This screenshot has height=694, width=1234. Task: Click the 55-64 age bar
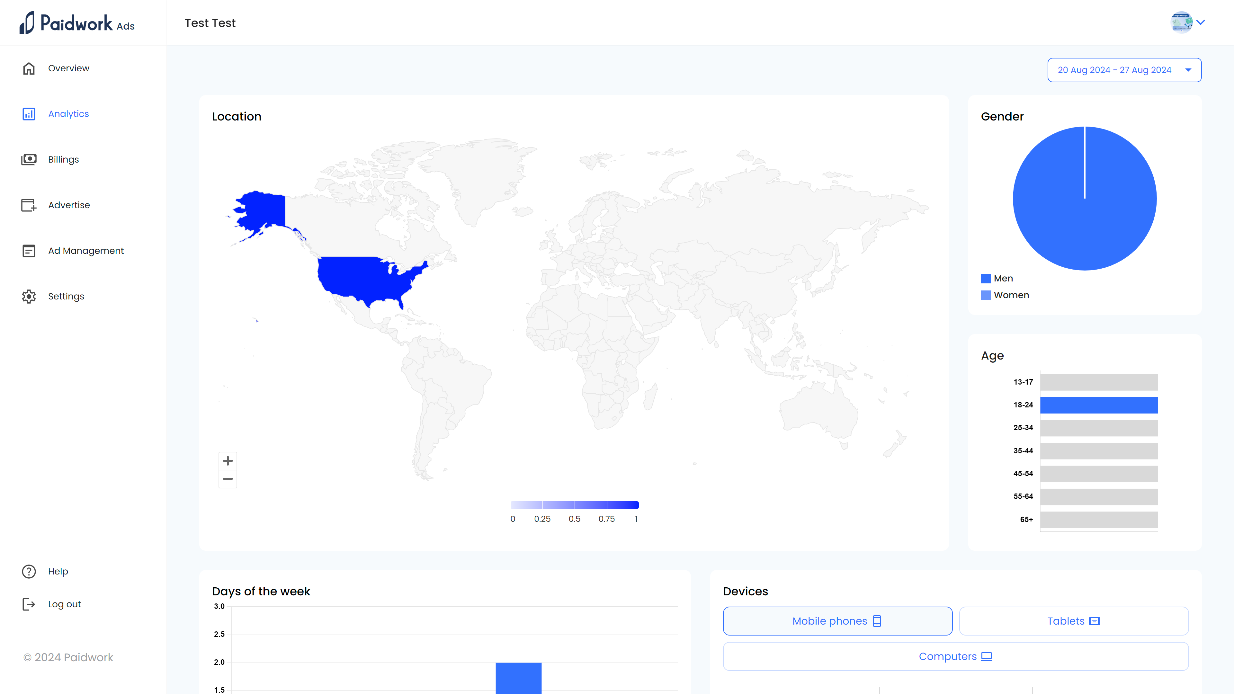click(x=1099, y=497)
